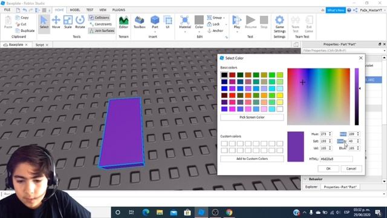Toggle Constraints option
The height and width of the screenshot is (218, 387).
[101, 24]
